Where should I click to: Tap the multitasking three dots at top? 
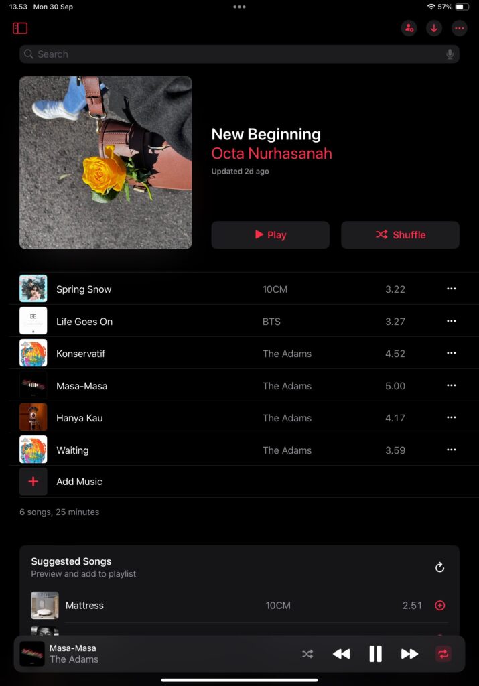(239, 7)
